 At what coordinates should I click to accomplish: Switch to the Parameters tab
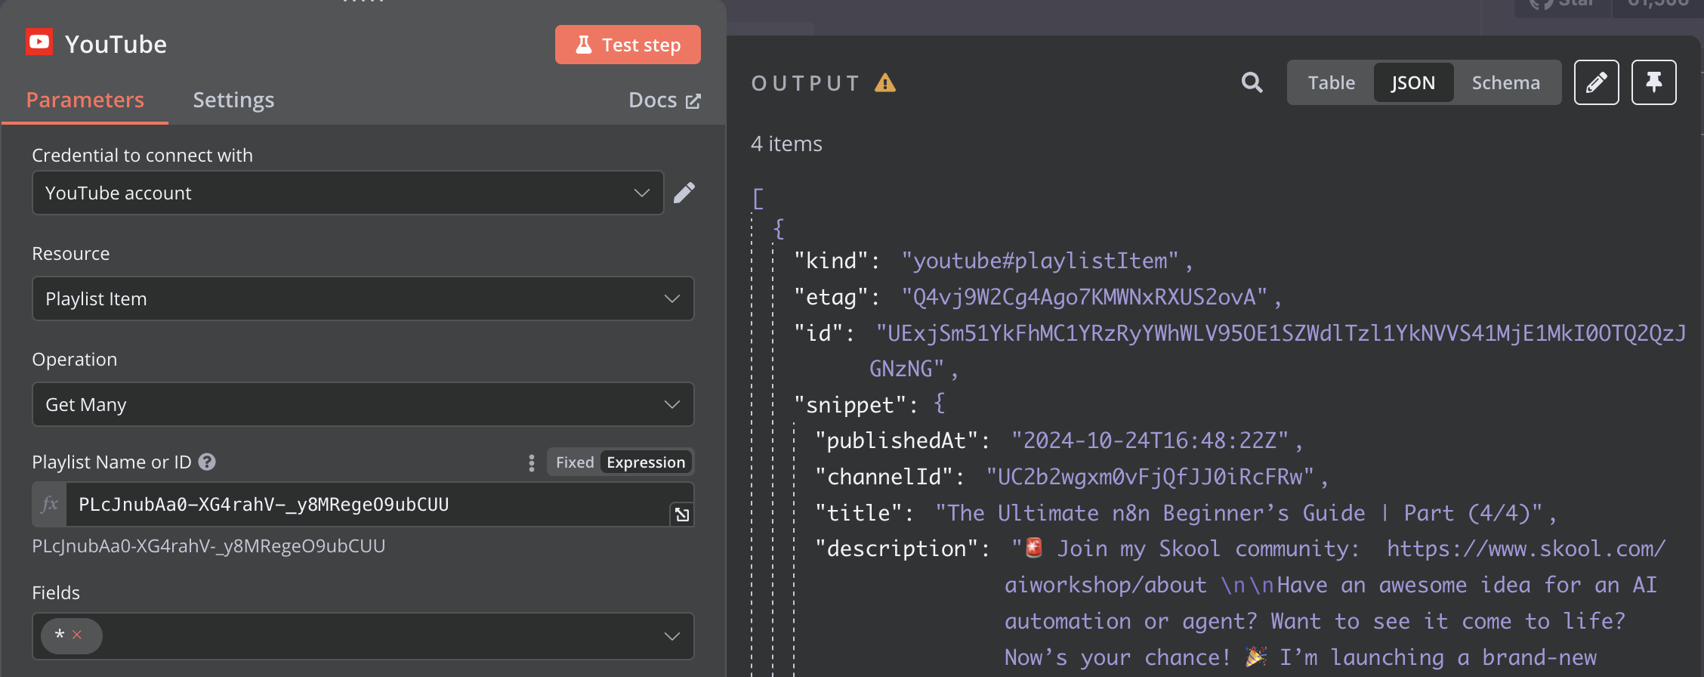(85, 100)
